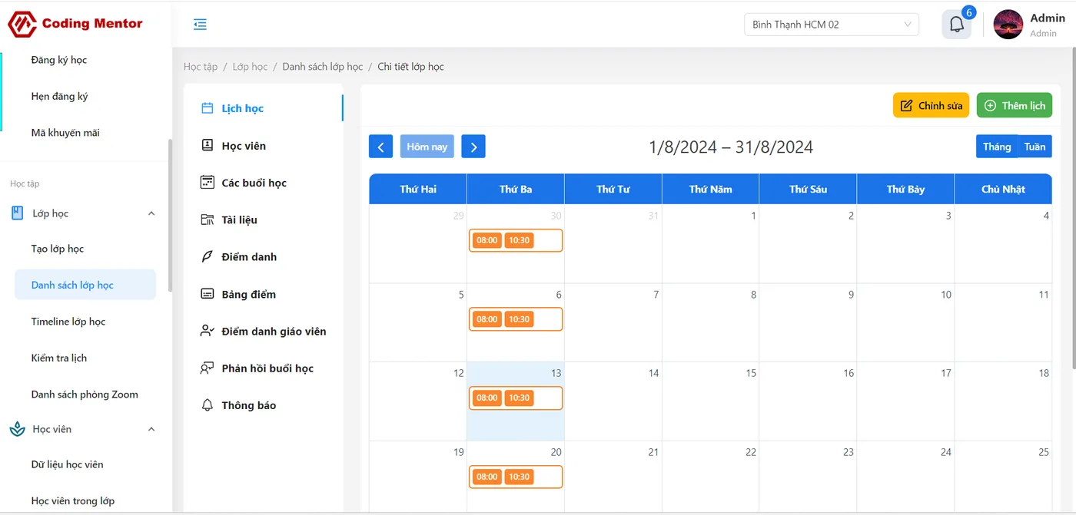Collapse the sidebar with the menu-fold icon
Viewport: 1076px width, 515px height.
coord(200,25)
